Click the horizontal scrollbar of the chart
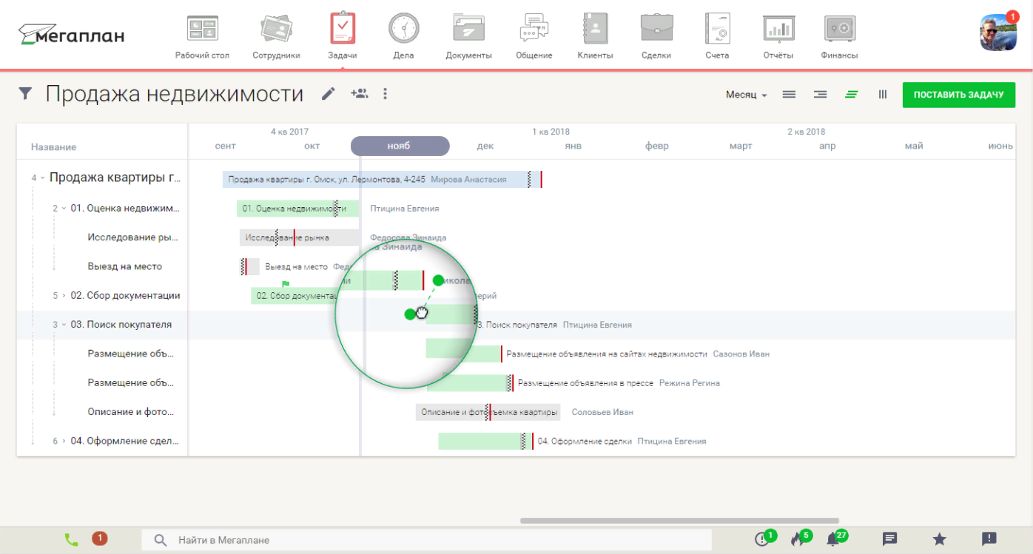The width and height of the screenshot is (1033, 554). [x=679, y=521]
